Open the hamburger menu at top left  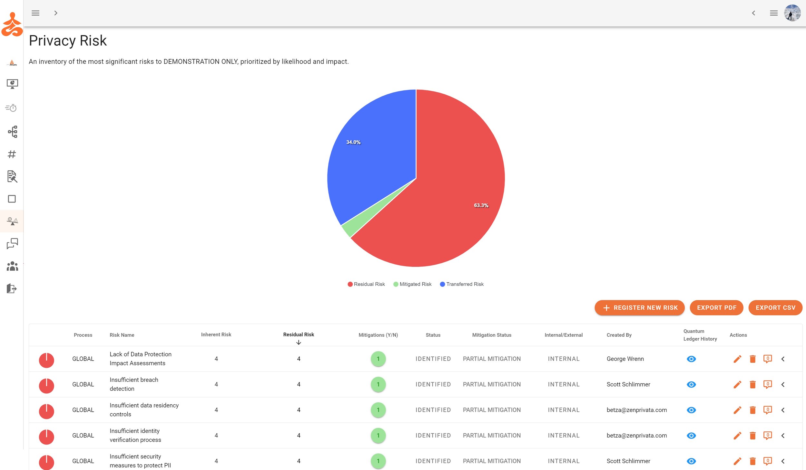35,13
